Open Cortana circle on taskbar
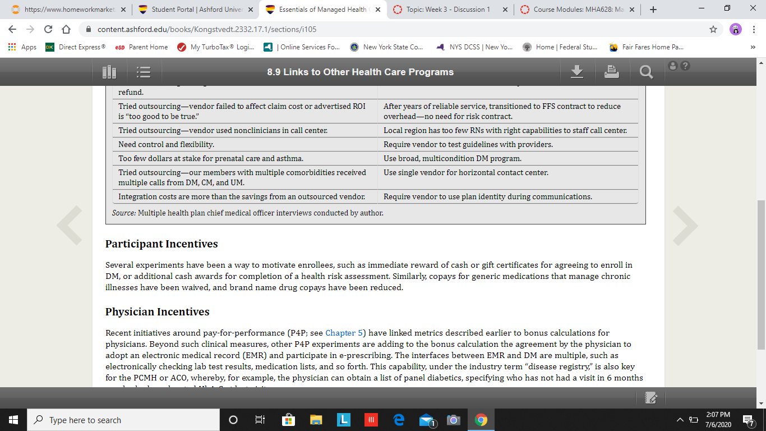 [233, 420]
